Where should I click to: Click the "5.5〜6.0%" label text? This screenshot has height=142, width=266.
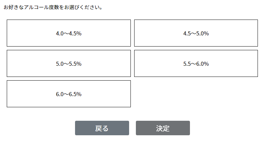pyautogui.click(x=196, y=64)
